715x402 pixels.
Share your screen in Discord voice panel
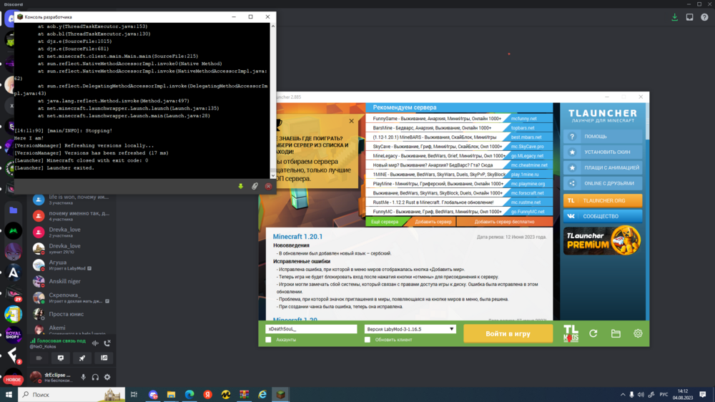tap(61, 358)
